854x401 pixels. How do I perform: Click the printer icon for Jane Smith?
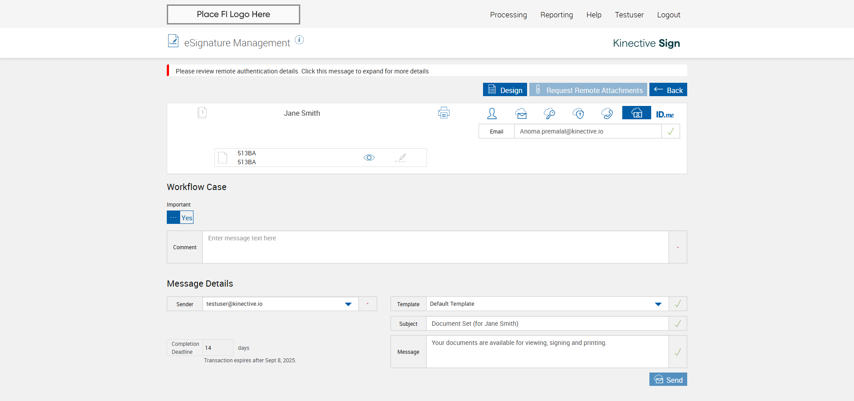click(x=443, y=113)
